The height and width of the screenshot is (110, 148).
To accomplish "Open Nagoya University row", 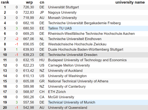I will [x=74, y=12].
